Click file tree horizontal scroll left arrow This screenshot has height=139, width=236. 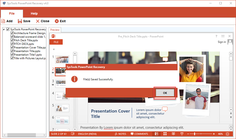coord(5,135)
